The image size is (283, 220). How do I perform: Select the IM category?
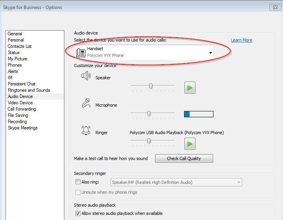pos(10,78)
